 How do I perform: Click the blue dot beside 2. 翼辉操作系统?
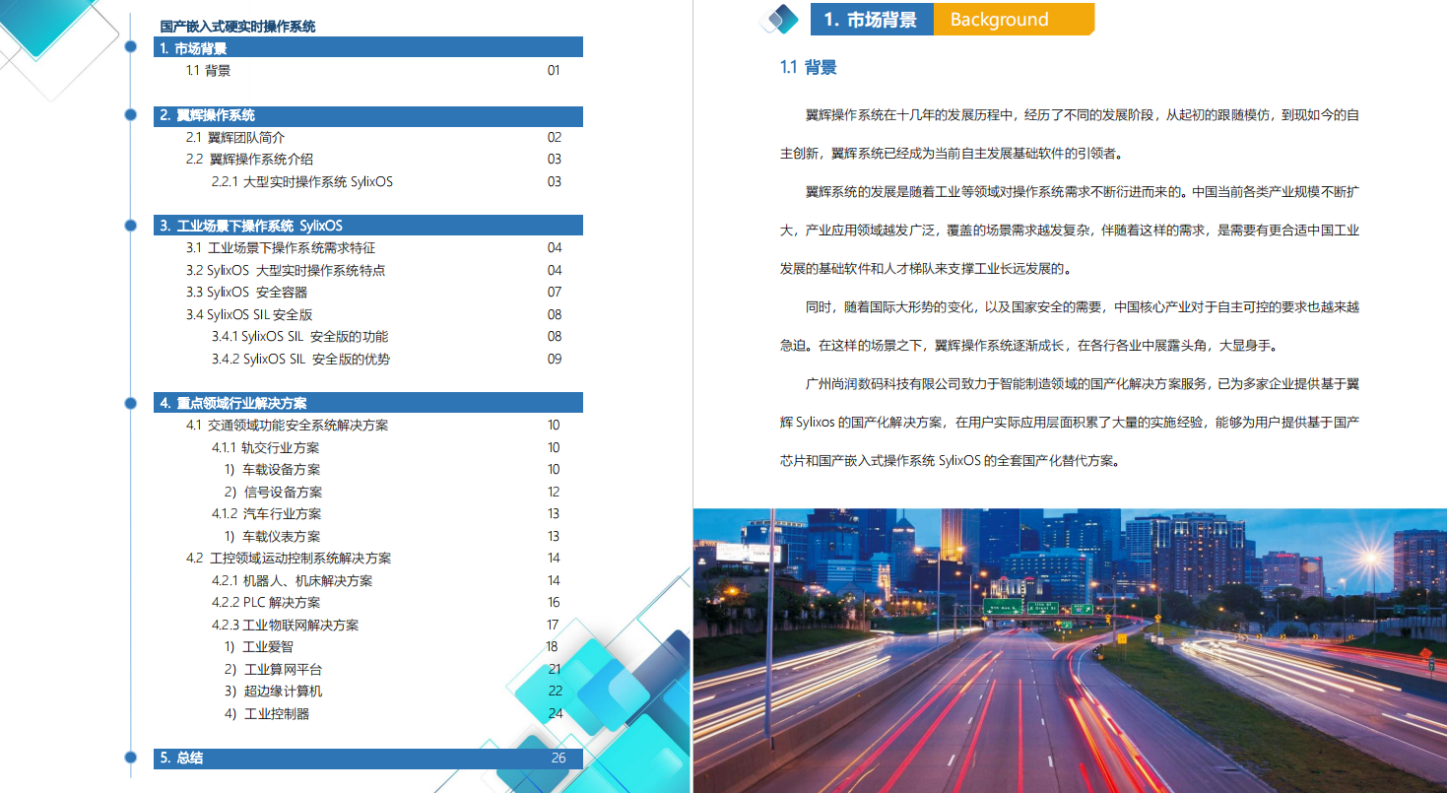[x=131, y=115]
